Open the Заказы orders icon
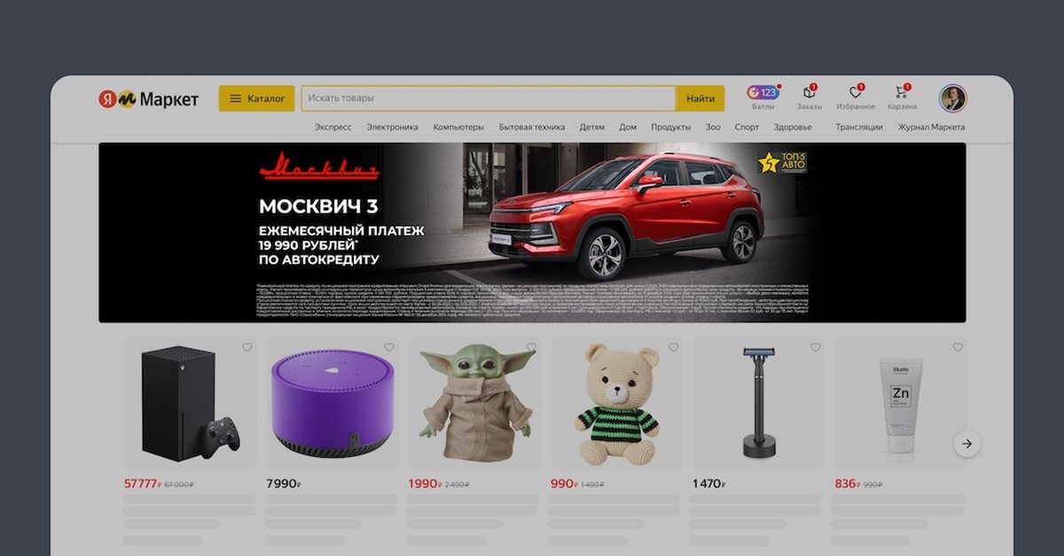1064x556 pixels. (x=809, y=93)
